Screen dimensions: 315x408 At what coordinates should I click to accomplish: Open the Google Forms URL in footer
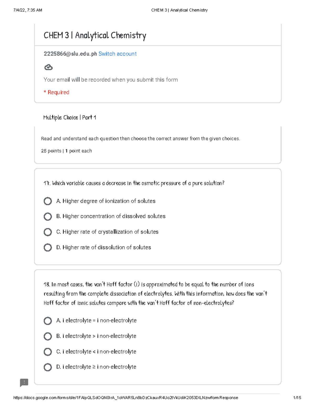click(125, 398)
